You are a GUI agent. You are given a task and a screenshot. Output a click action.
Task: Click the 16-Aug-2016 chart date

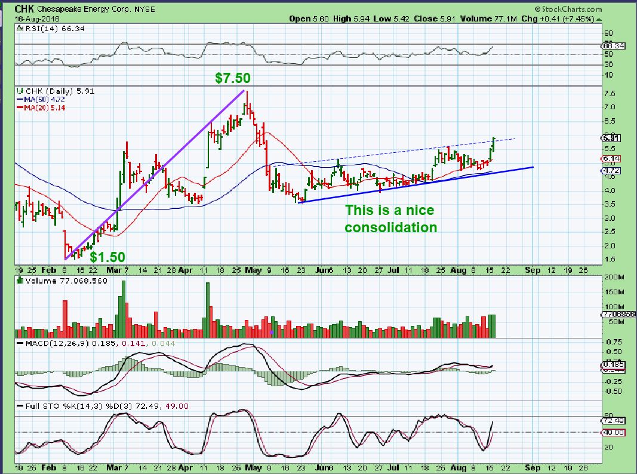[37, 19]
